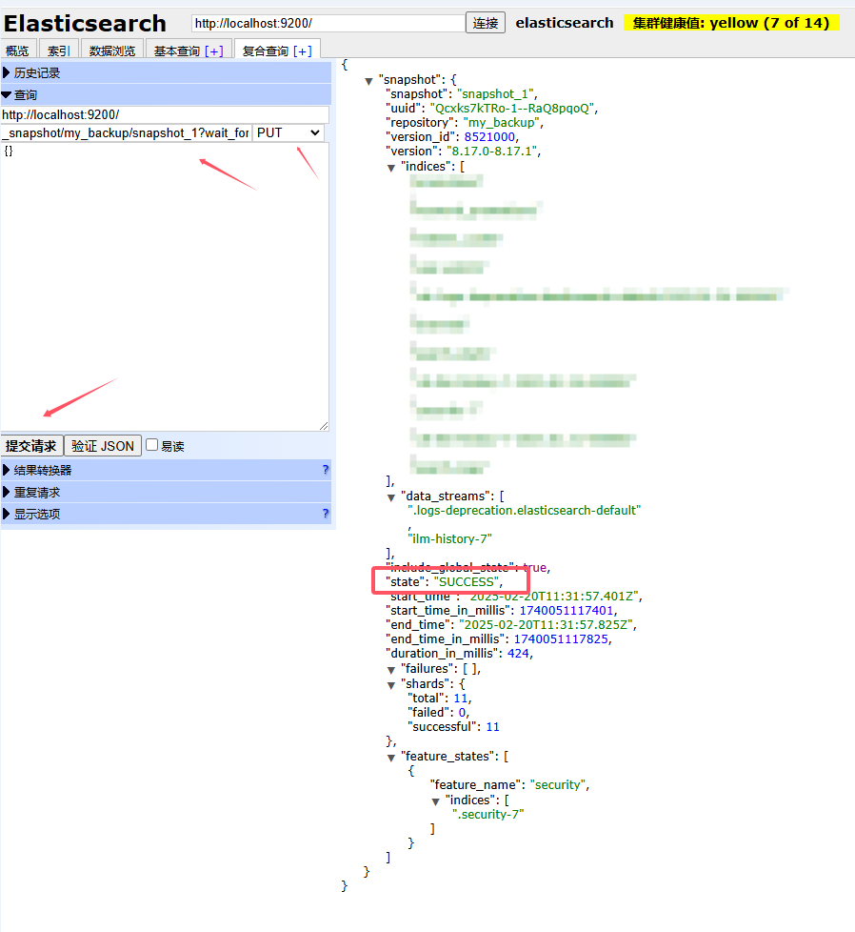Open the 数据浏览 tab
This screenshot has height=932, width=855.
pos(112,51)
